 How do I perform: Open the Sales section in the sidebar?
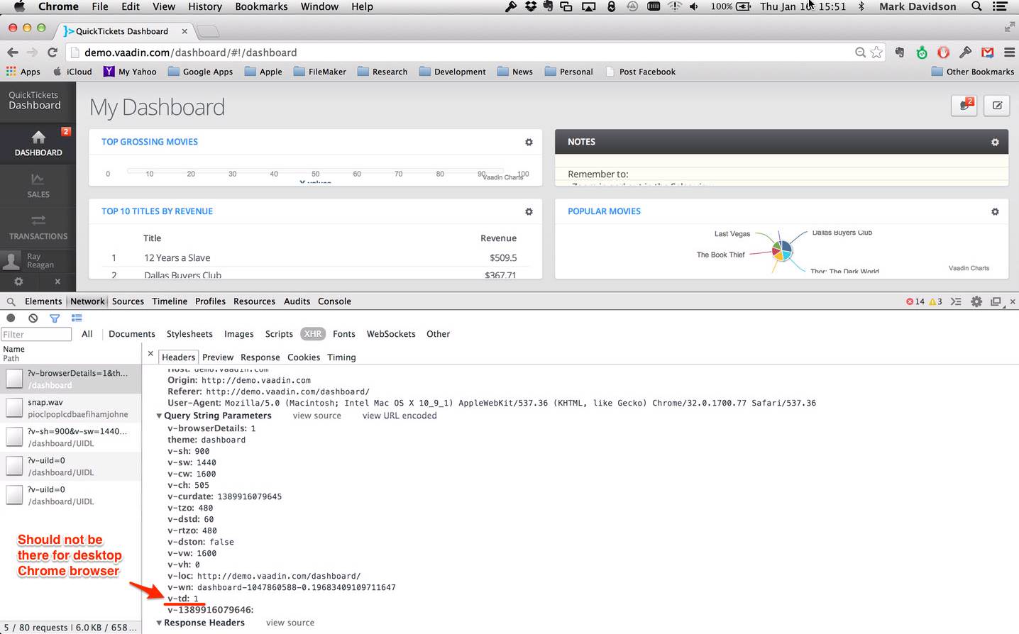38,186
